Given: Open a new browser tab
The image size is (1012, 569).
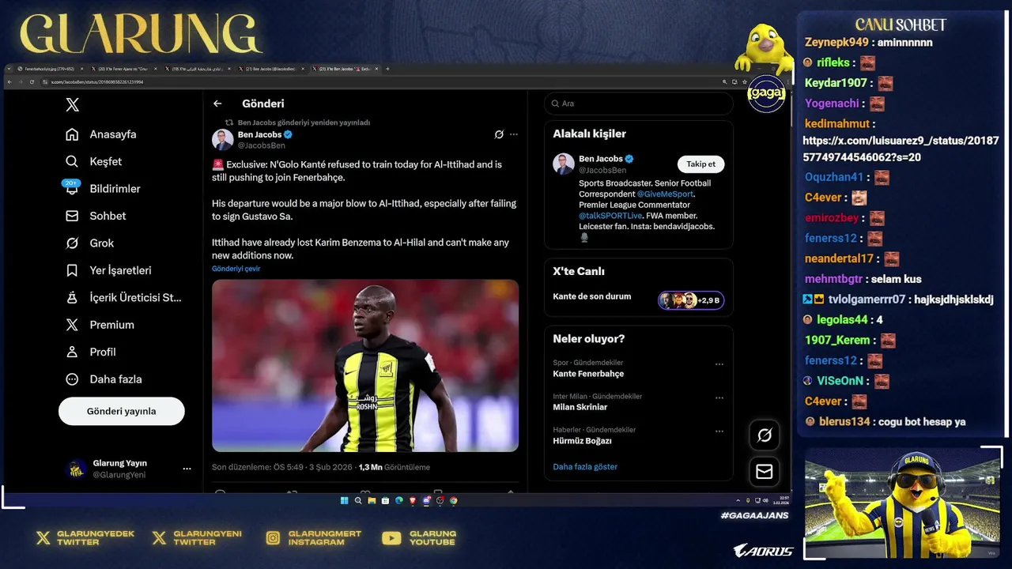Looking at the screenshot, I should 387,69.
